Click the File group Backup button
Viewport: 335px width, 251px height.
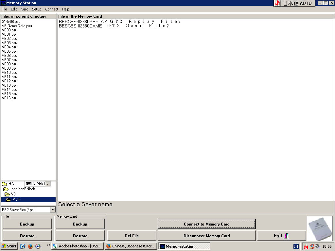pos(27,224)
